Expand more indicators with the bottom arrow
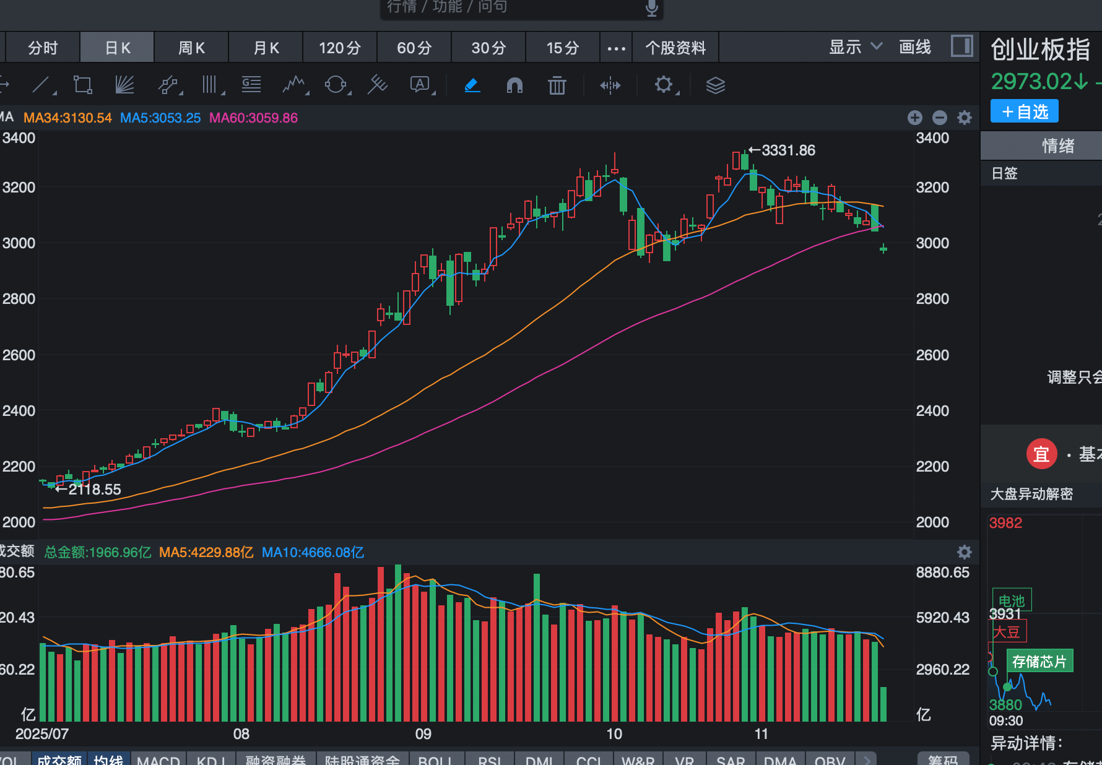Viewport: 1102px width, 765px height. coord(867,759)
